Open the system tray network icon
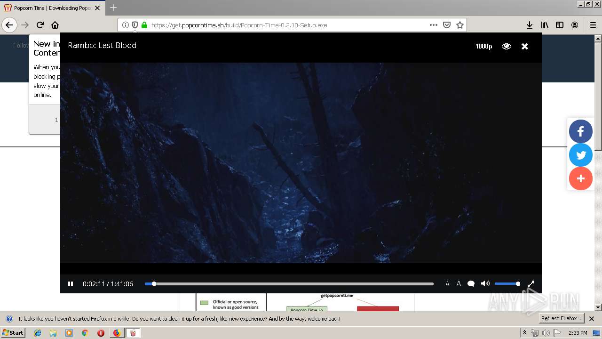Viewport: 602px width, 339px height. (x=535, y=333)
